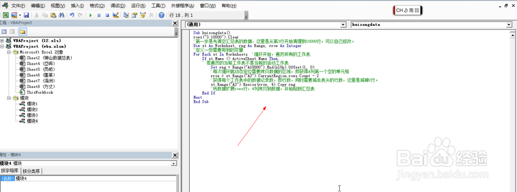The image size is (517, 192).
Task: Switch to 按字母序 properties tab
Action: (x=10, y=171)
